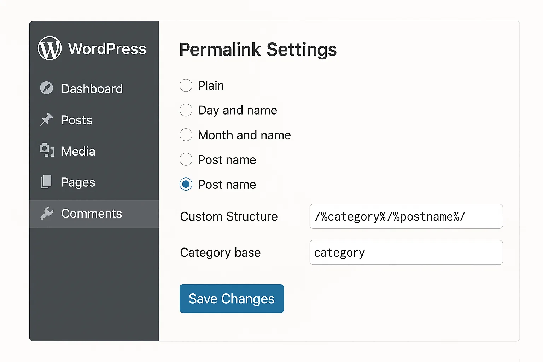This screenshot has height=362, width=543.
Task: Open the Dashboard menu entry
Action: 92,88
